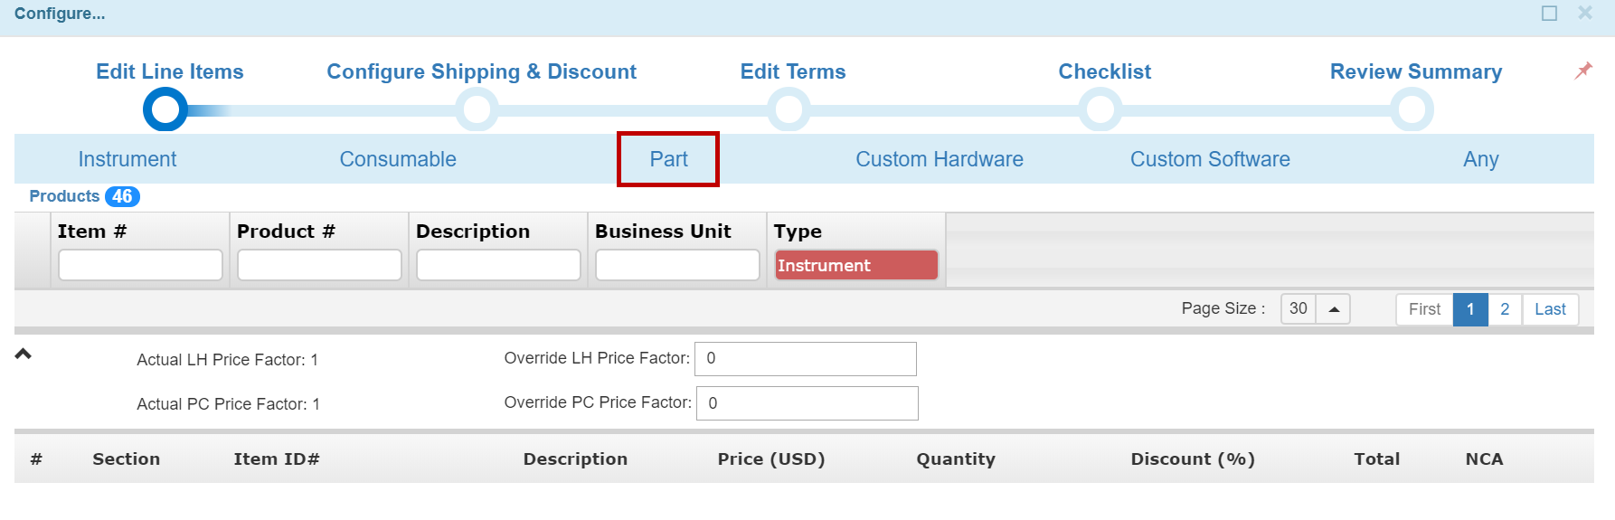Collapse the price factor section chevron
The width and height of the screenshot is (1615, 520).
(24, 355)
